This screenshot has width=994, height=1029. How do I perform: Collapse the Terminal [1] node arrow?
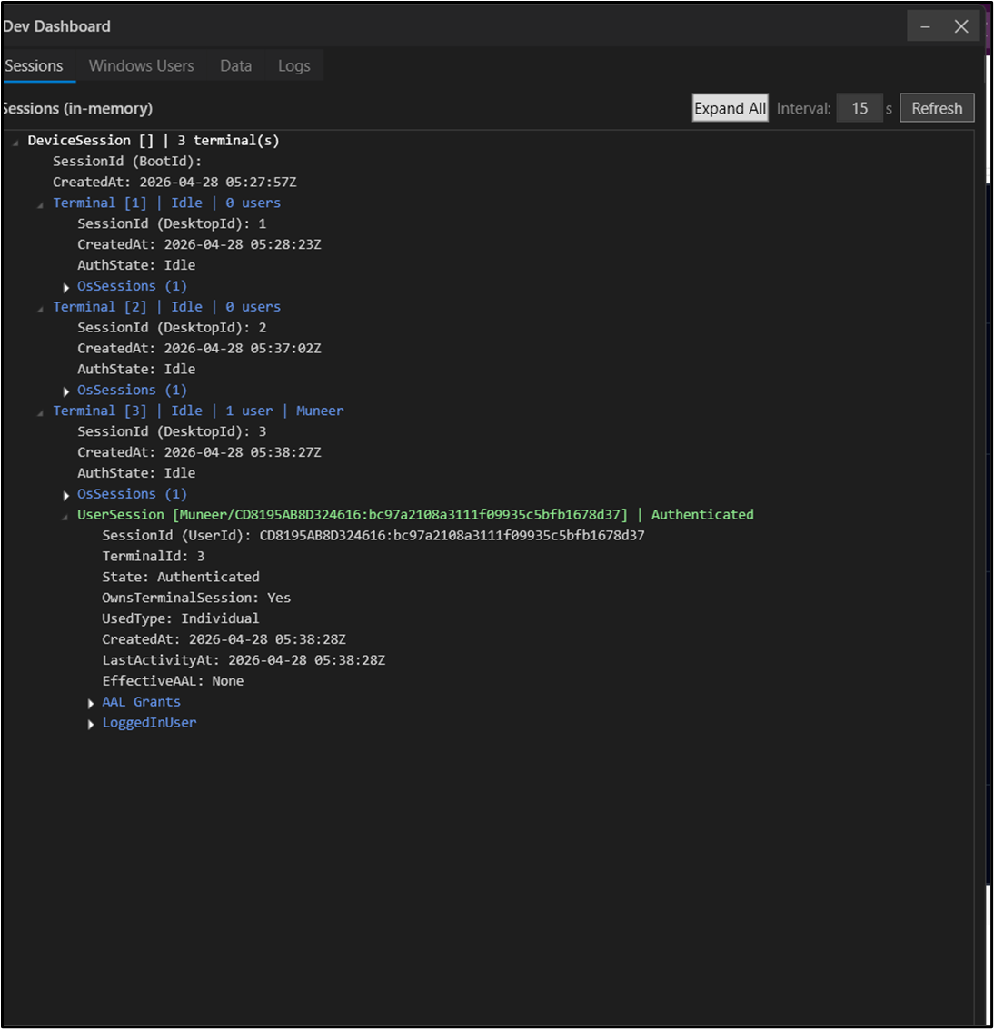click(x=40, y=204)
